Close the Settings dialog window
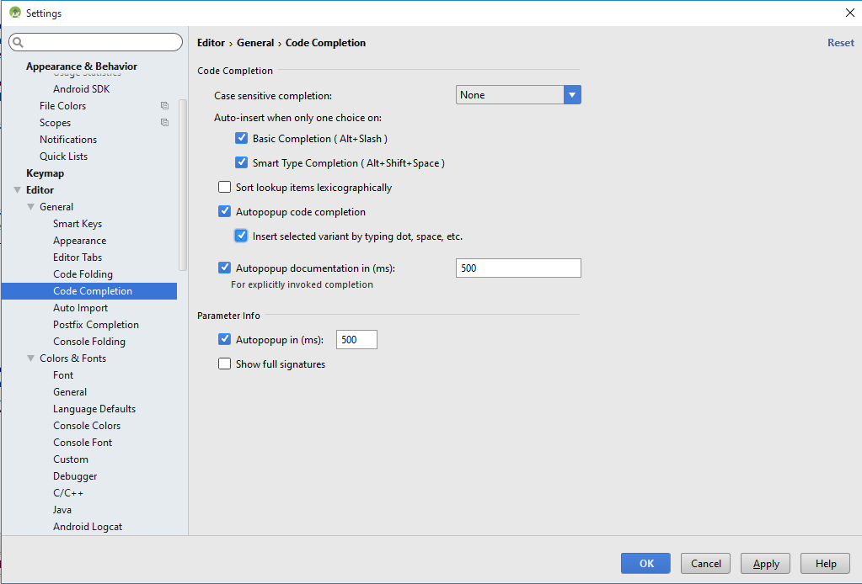862x584 pixels. tap(849, 13)
